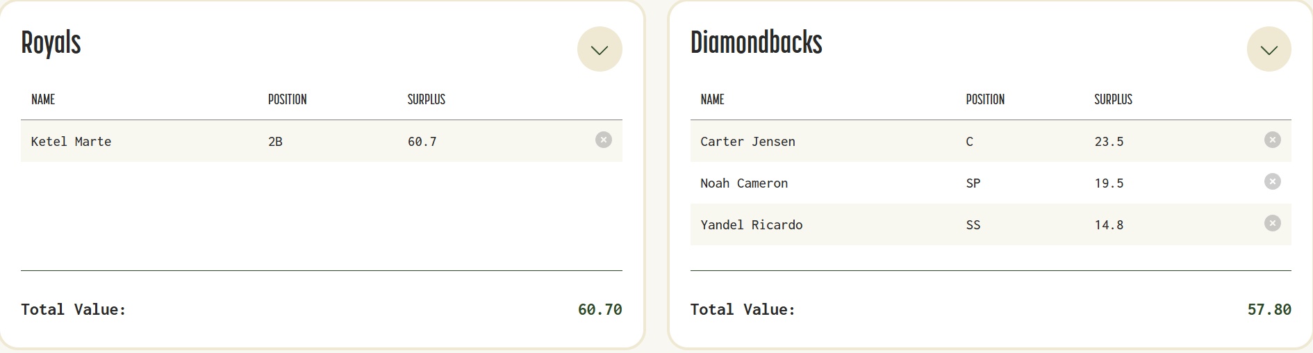Collapse the Diamondbacks panel chevron
The width and height of the screenshot is (1313, 353).
pyautogui.click(x=1269, y=49)
